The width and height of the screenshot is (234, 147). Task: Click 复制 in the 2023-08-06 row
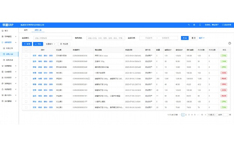45,79
